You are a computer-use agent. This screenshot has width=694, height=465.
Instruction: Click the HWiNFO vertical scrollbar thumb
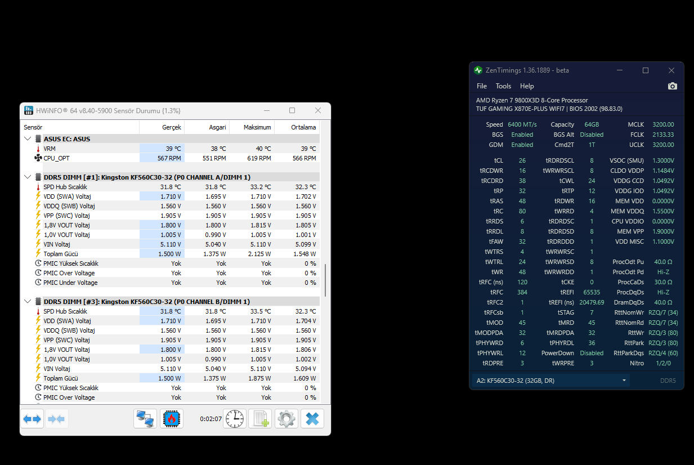tap(325, 280)
